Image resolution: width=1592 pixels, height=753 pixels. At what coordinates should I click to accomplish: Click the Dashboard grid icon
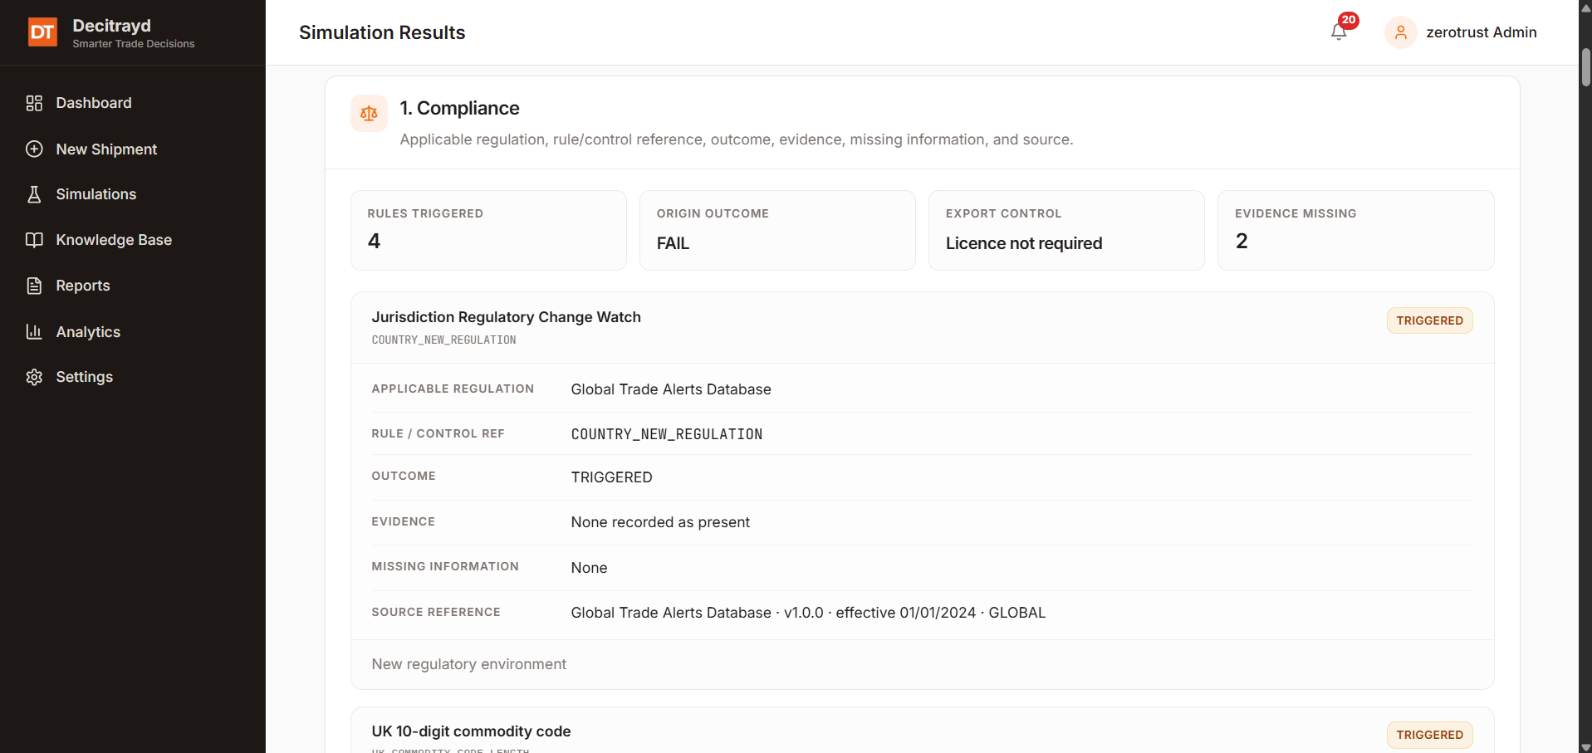34,103
